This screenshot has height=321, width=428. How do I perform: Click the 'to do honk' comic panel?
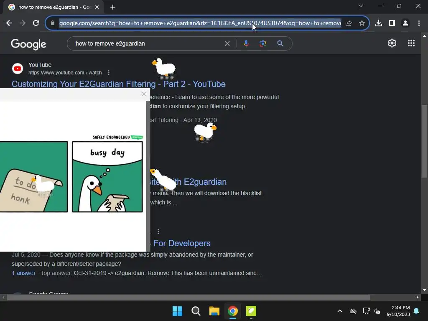34,177
